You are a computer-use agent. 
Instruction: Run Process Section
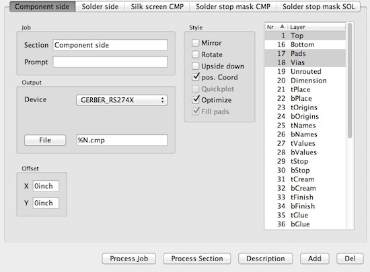tap(197, 259)
